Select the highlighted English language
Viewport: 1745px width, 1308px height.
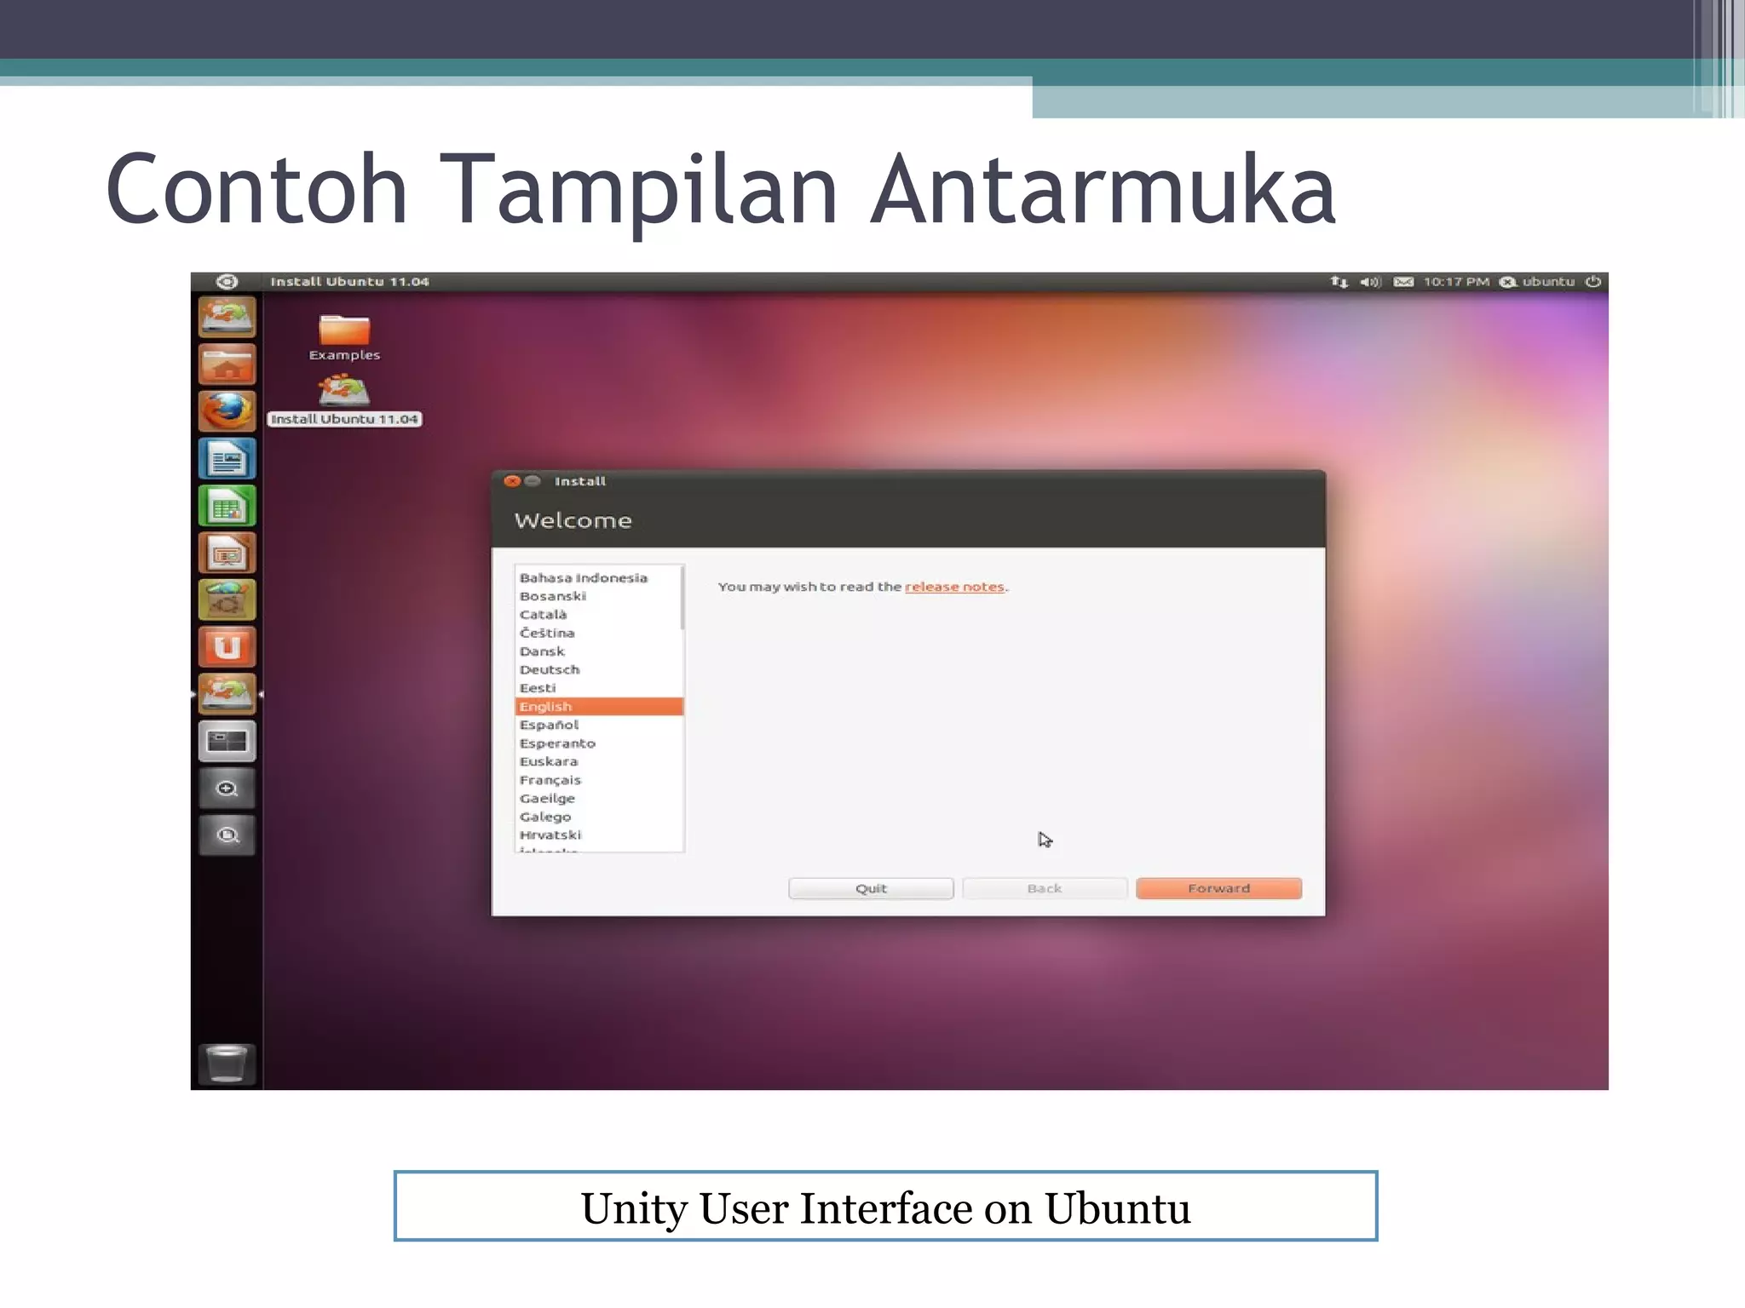click(599, 707)
